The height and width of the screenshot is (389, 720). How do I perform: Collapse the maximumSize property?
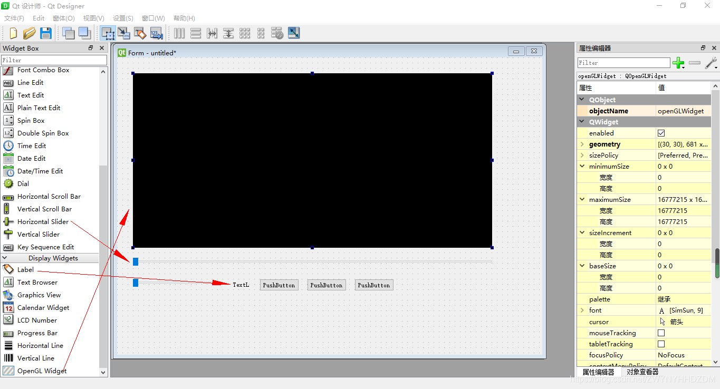click(x=582, y=199)
